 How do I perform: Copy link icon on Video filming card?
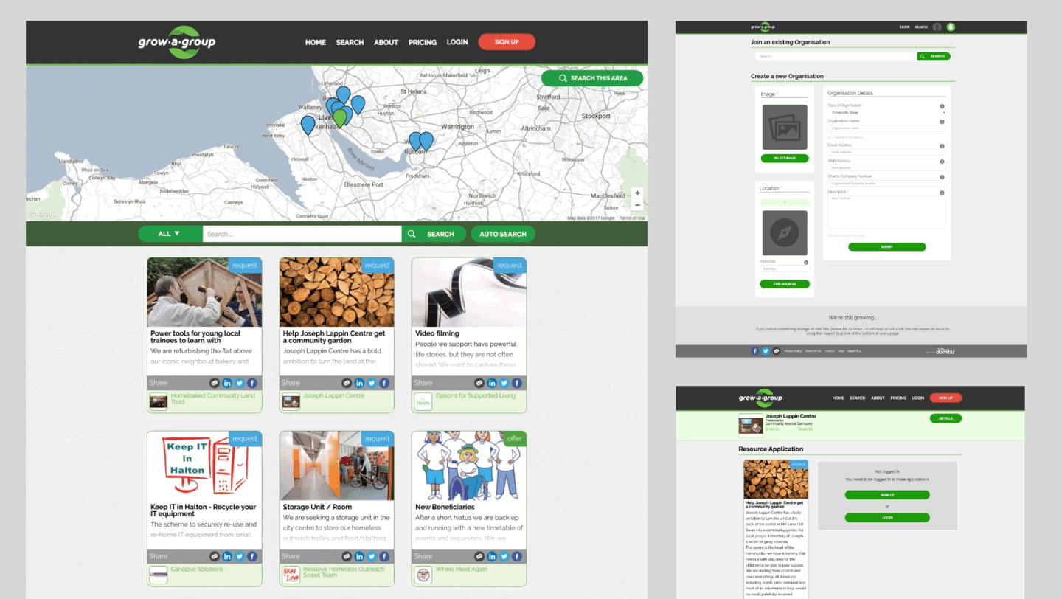pyautogui.click(x=479, y=383)
